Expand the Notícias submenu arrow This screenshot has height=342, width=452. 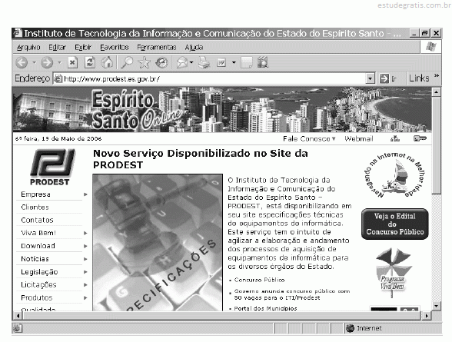pos(85,259)
